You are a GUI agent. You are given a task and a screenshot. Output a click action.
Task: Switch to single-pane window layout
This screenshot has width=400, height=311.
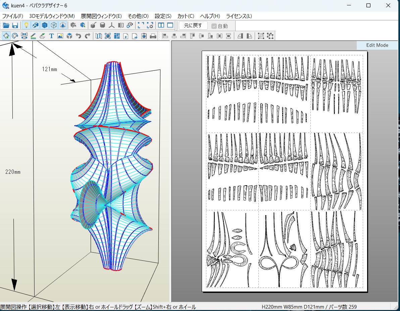[170, 25]
